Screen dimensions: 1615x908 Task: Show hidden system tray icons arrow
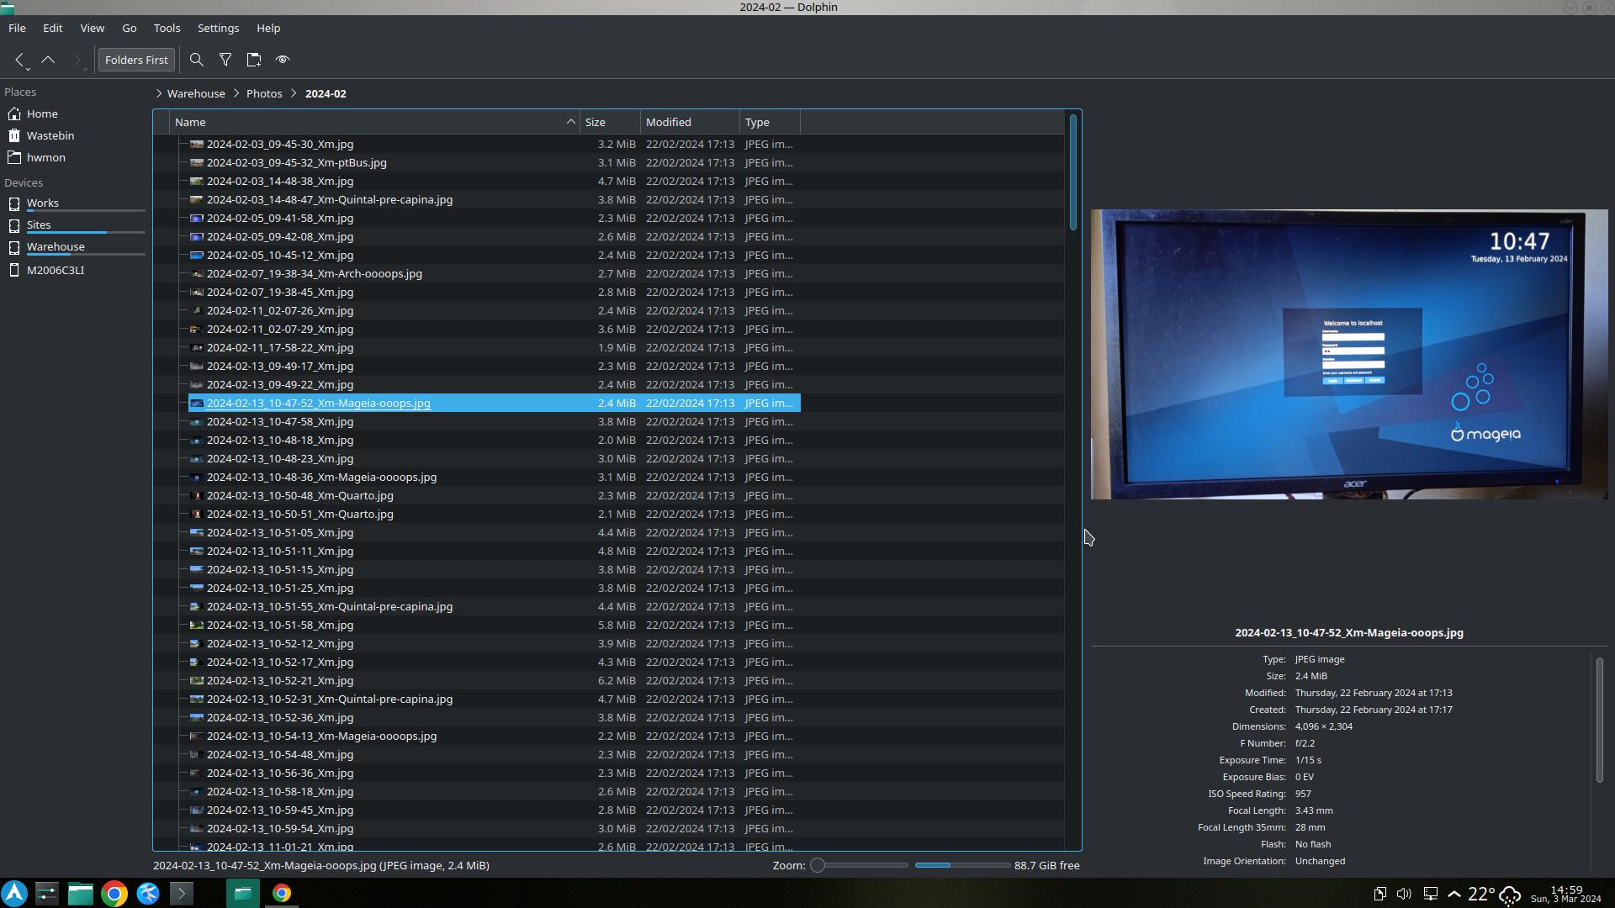[1453, 894]
